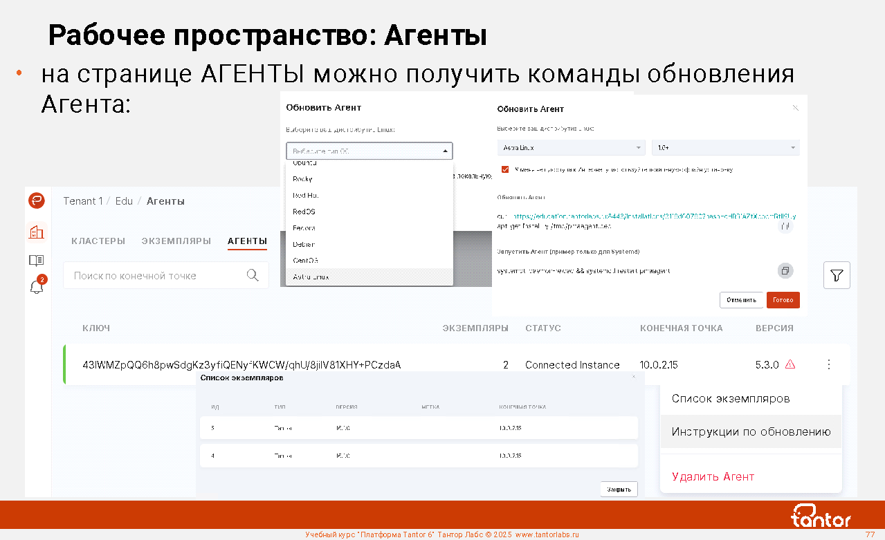Image resolution: width=885 pixels, height=540 pixels.
Task: Open the 1.6+ version dropdown
Action: (725, 148)
